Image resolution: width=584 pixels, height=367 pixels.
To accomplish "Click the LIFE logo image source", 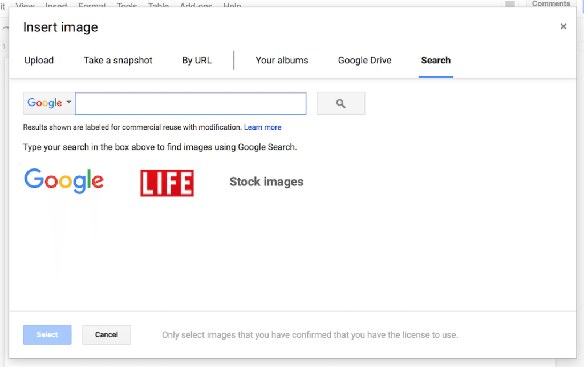I will pyautogui.click(x=167, y=183).
